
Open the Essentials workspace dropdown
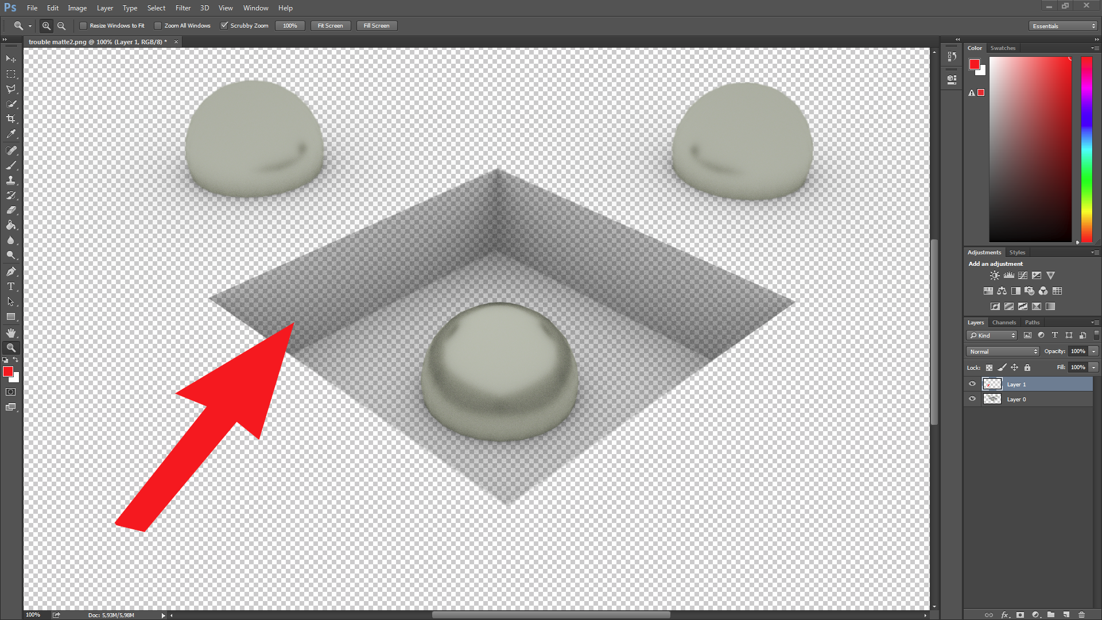tap(1064, 26)
